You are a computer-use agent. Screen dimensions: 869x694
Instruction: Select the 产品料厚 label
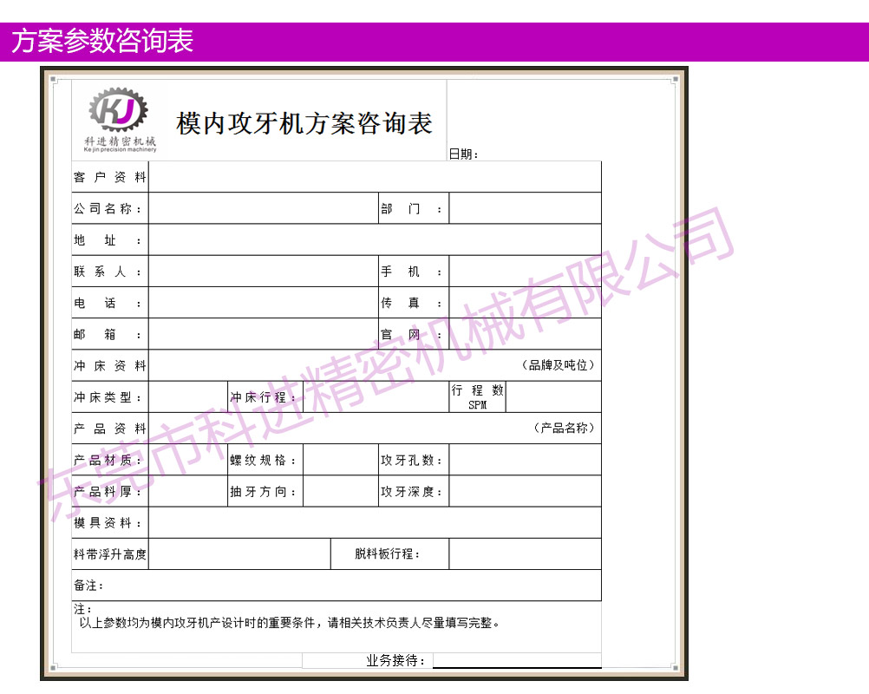(x=108, y=492)
